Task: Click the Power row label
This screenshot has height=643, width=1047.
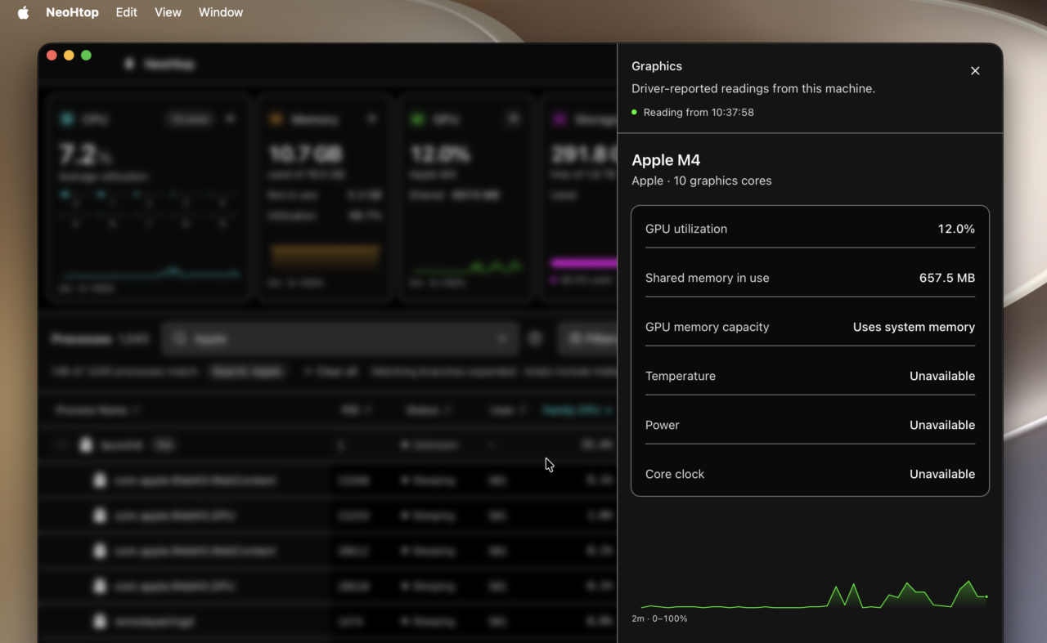Action: pyautogui.click(x=663, y=425)
